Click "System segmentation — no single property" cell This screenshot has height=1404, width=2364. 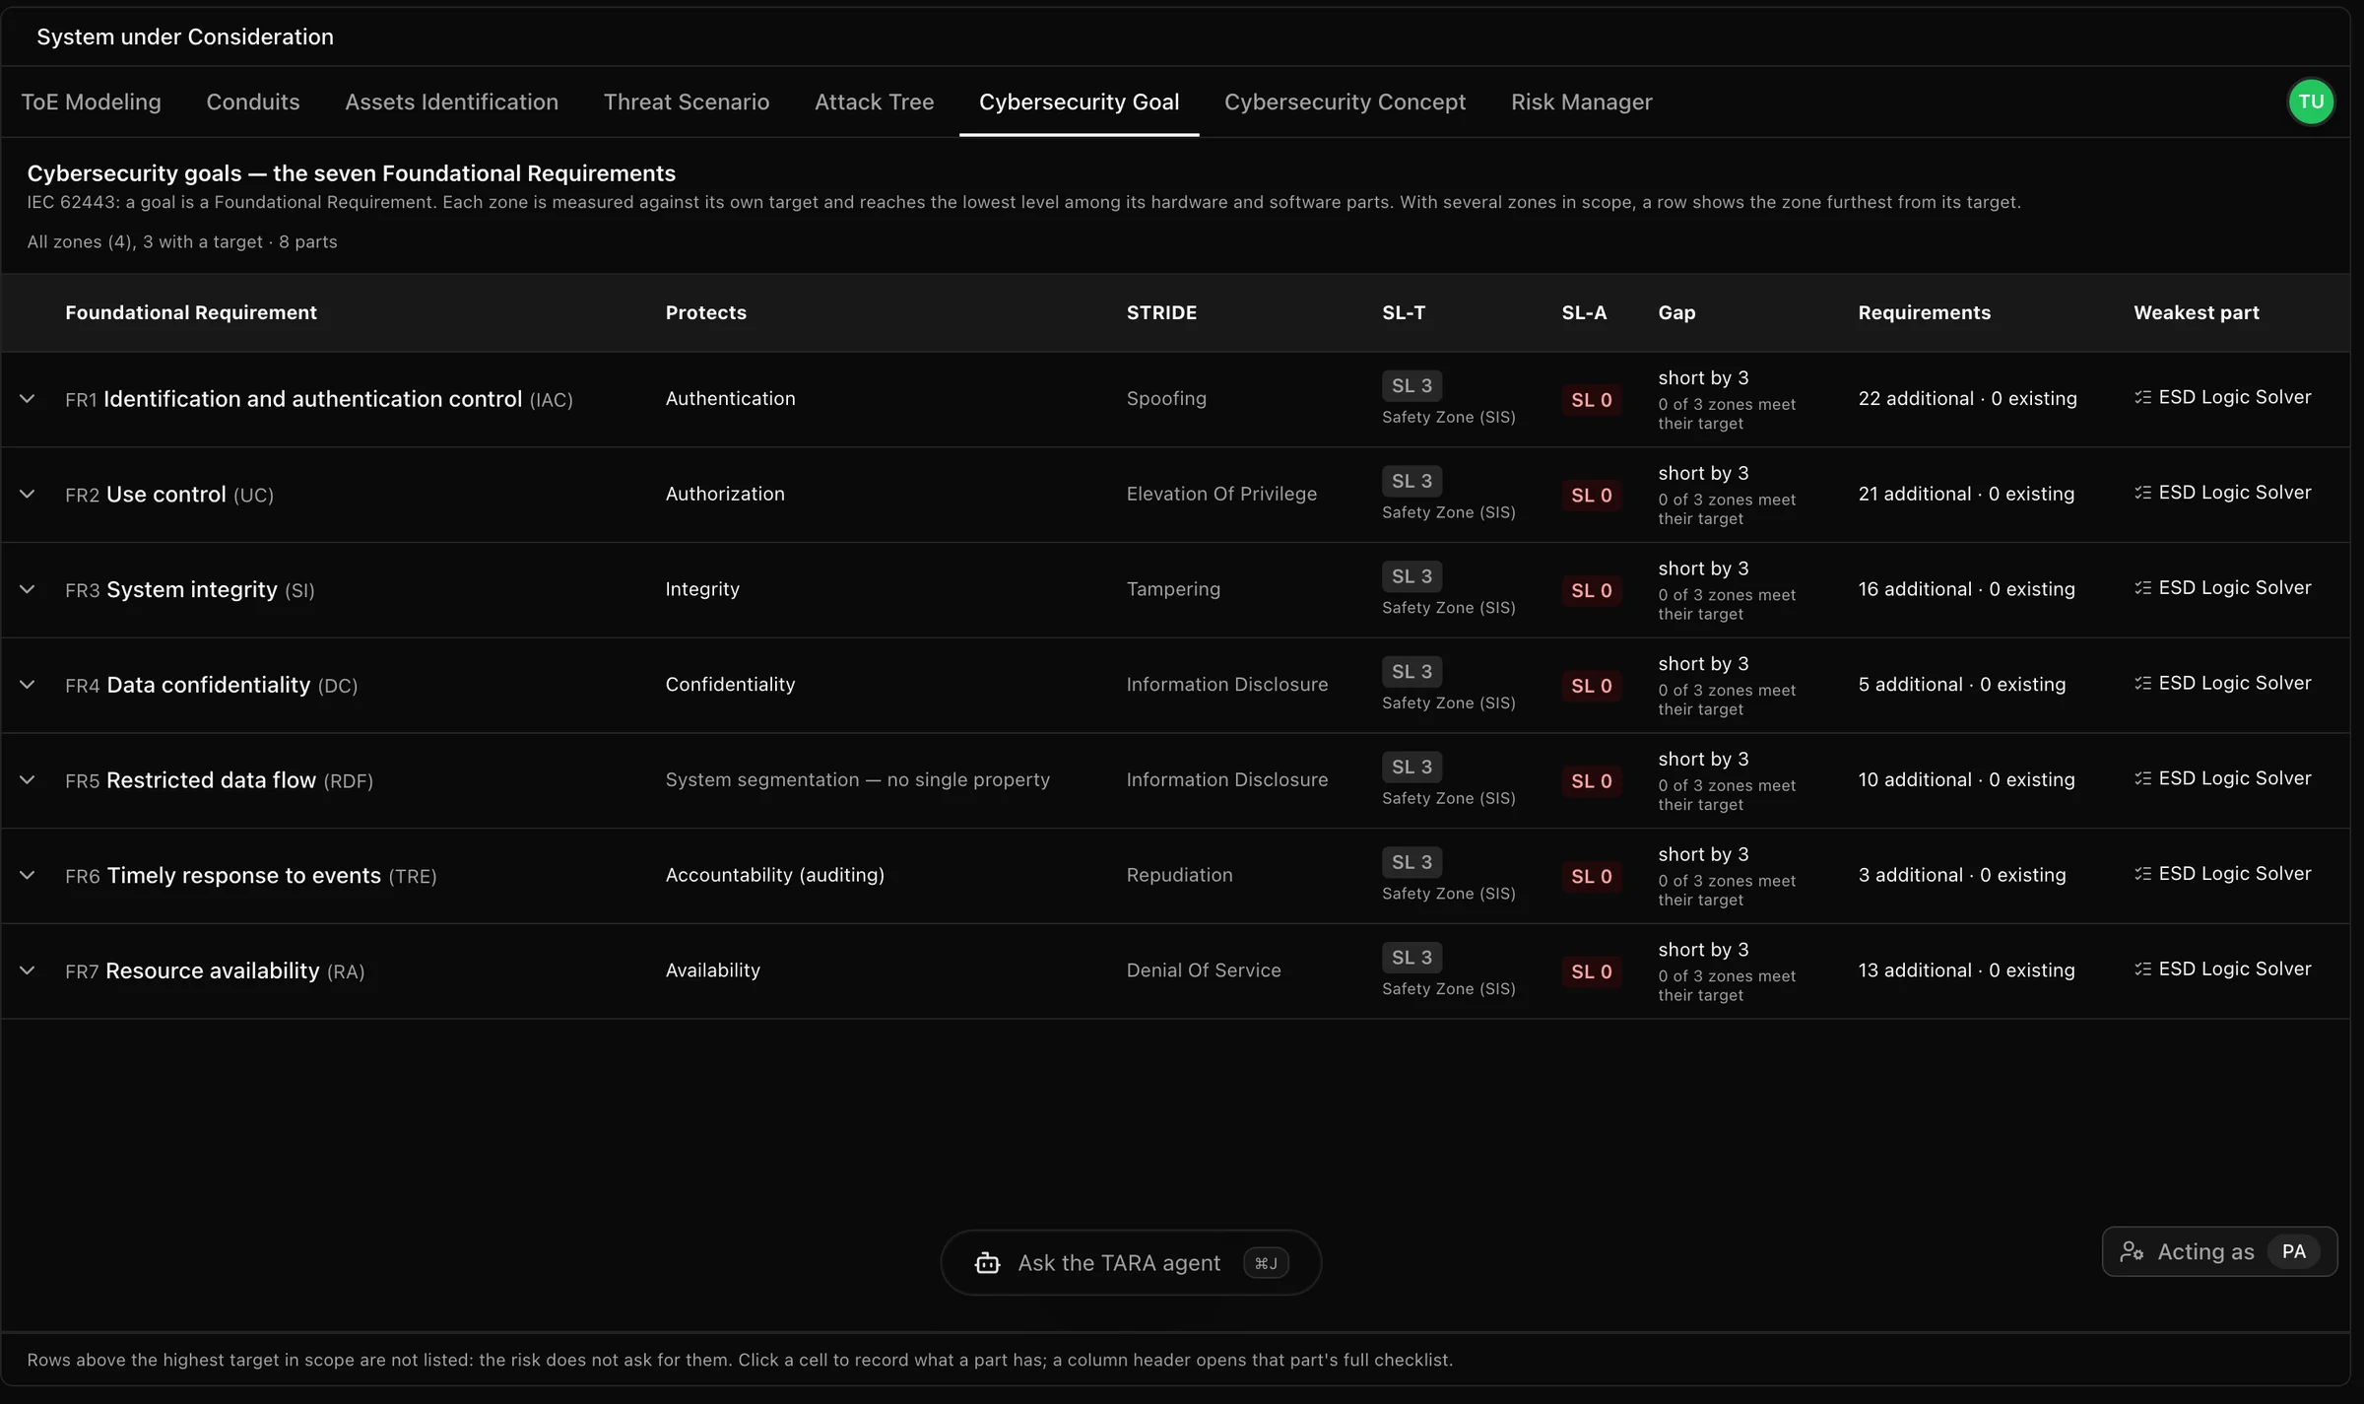(858, 779)
